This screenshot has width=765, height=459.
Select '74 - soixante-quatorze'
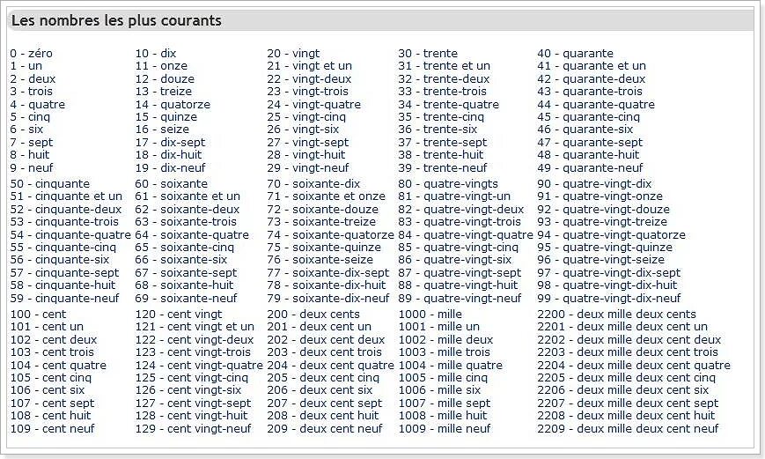pyautogui.click(x=330, y=234)
